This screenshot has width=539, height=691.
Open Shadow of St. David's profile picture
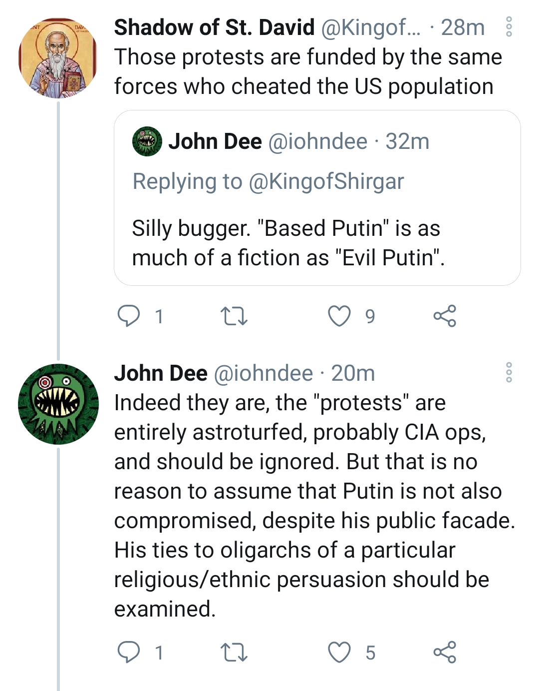[x=58, y=58]
